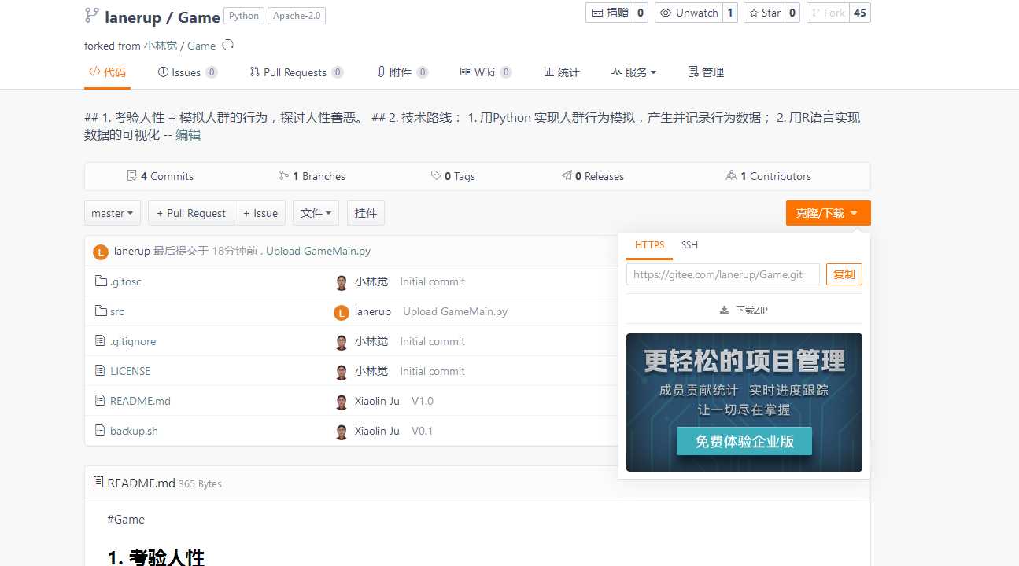The width and height of the screenshot is (1019, 566).
Task: Click the Unwatch button
Action: (x=689, y=13)
